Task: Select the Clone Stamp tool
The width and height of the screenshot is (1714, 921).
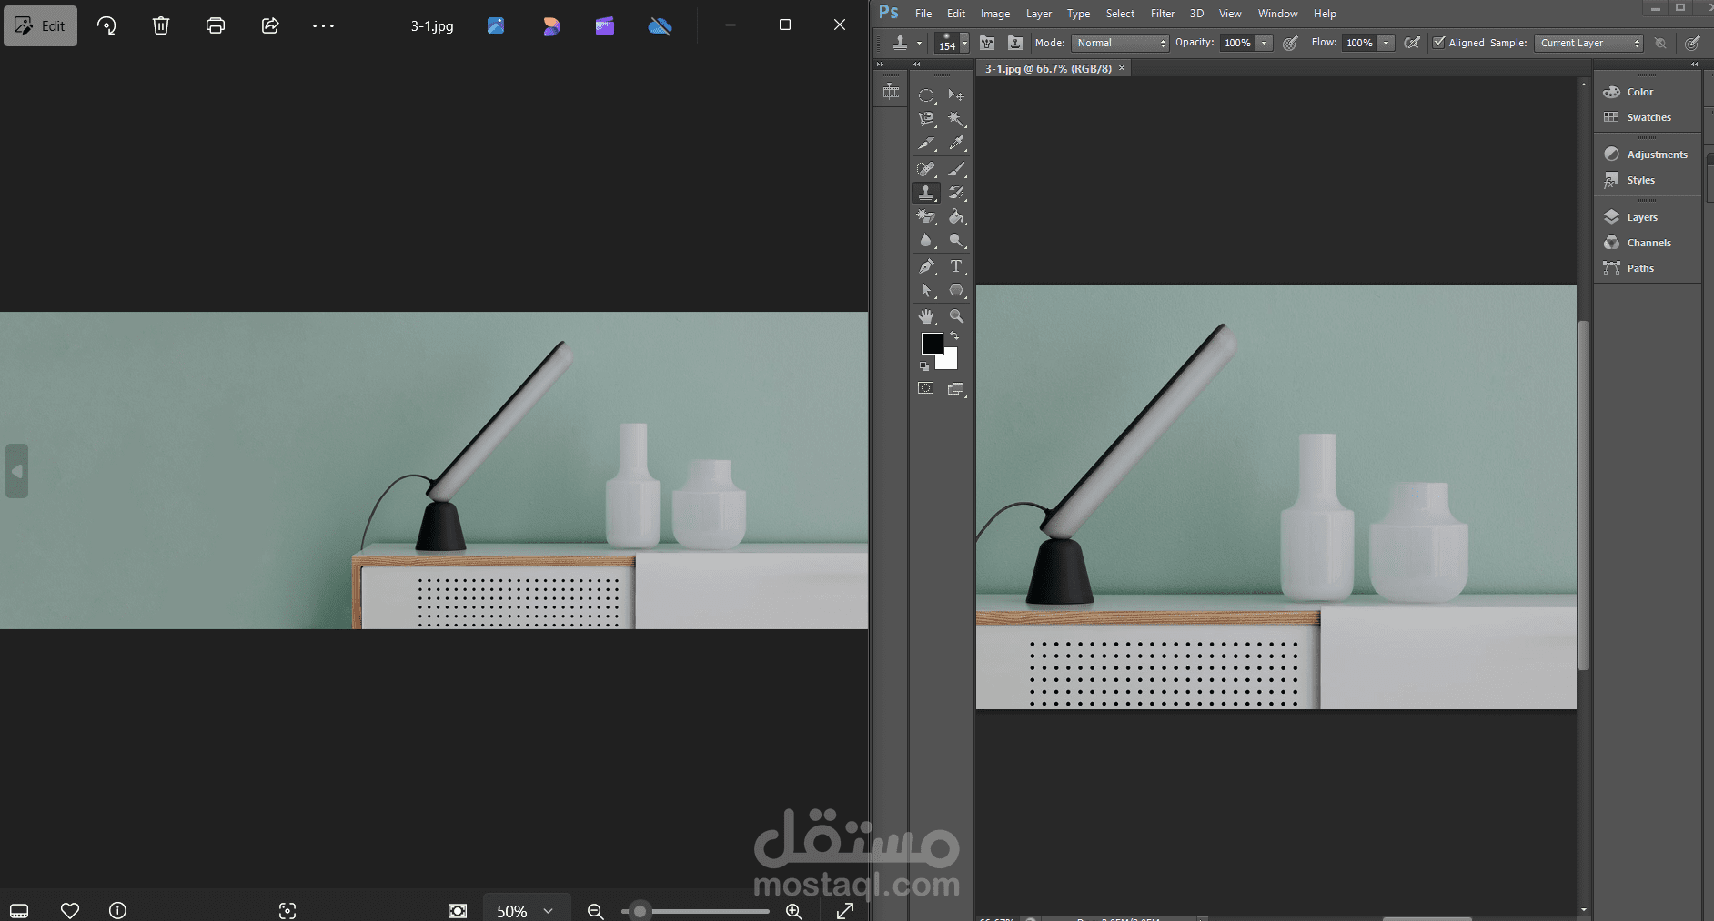Action: (926, 192)
